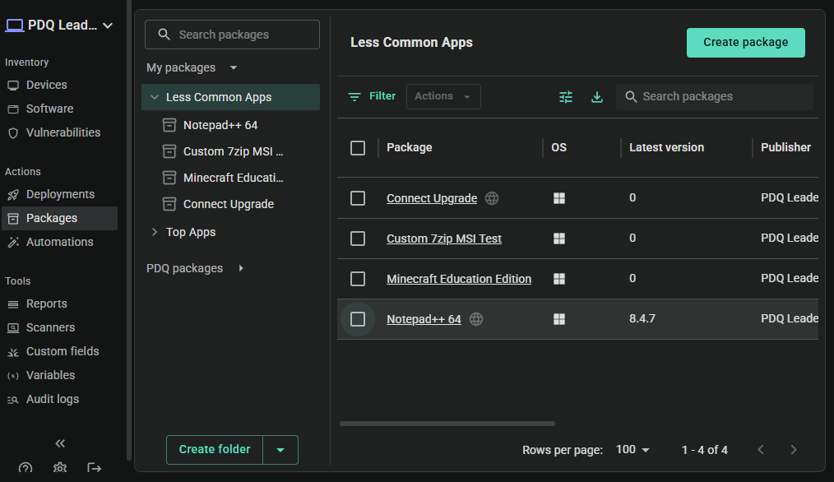Click the sign out icon
Viewport: 834px width, 482px height.
94,468
